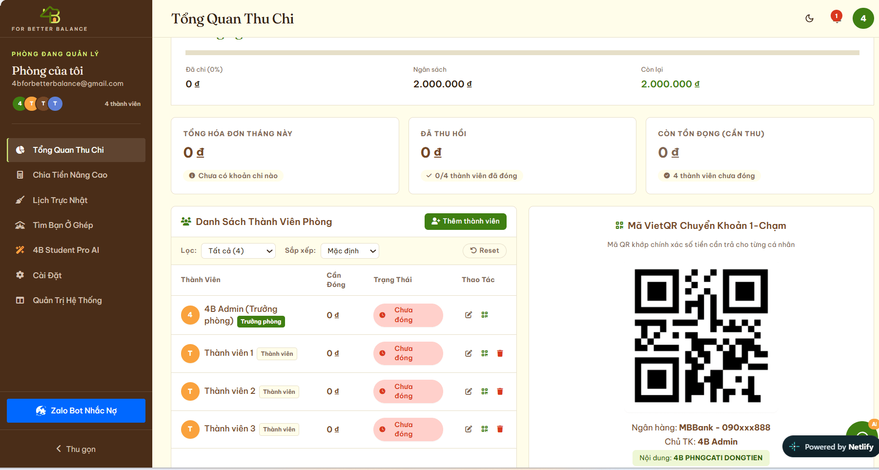Click the Reset filter button
This screenshot has width=879, height=470.
[485, 250]
